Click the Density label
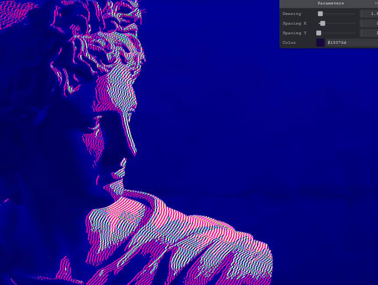Viewport: 378px width, 285px height. click(x=292, y=14)
